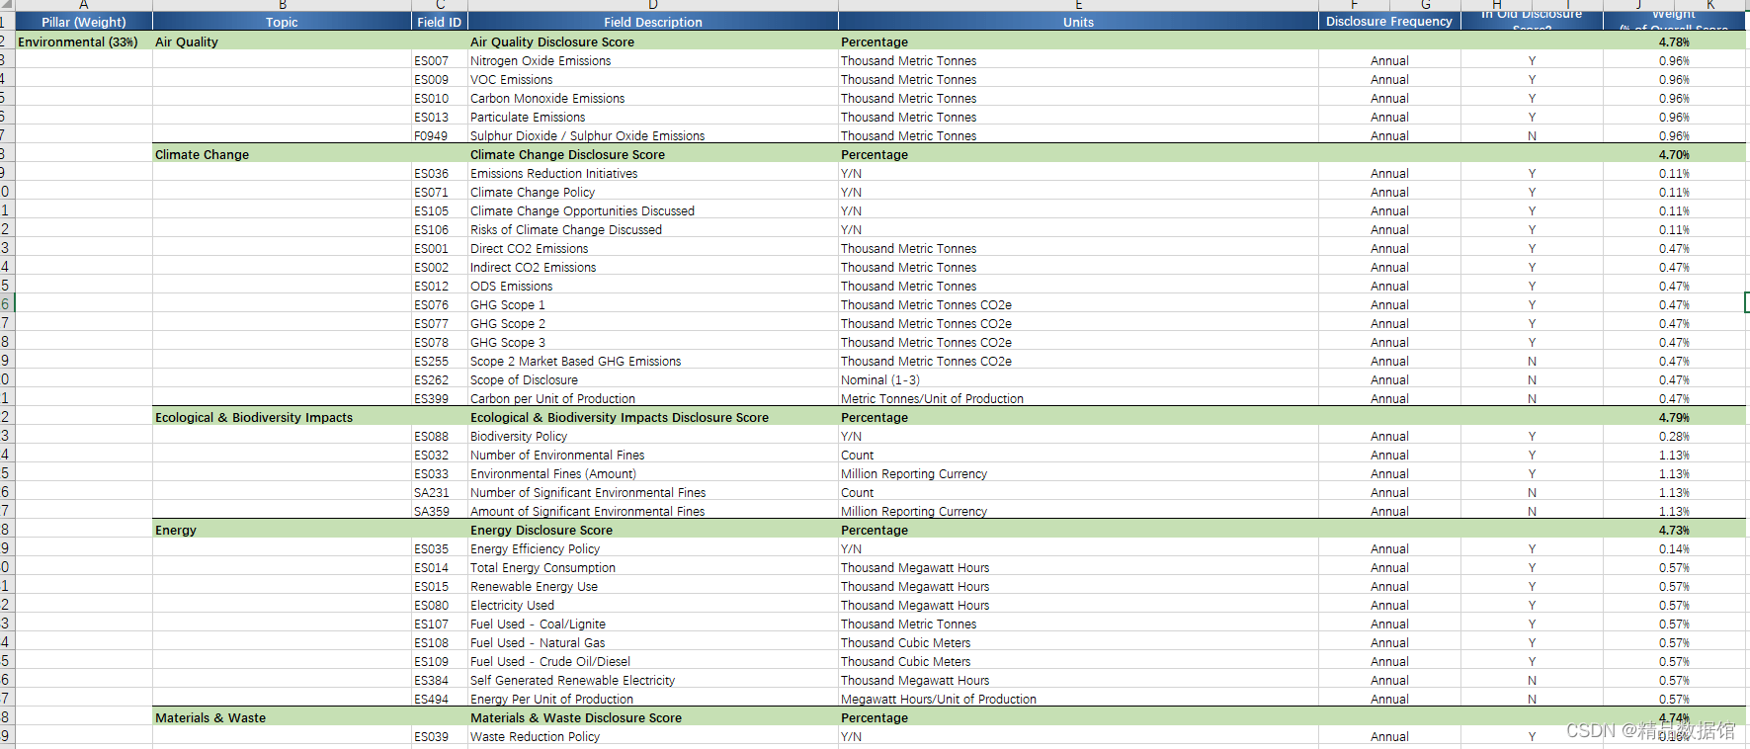Select cell containing Environmental (33%)
The width and height of the screenshot is (1750, 749).
(84, 42)
